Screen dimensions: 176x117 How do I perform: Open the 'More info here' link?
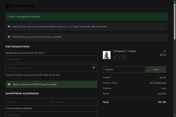click(x=99, y=27)
